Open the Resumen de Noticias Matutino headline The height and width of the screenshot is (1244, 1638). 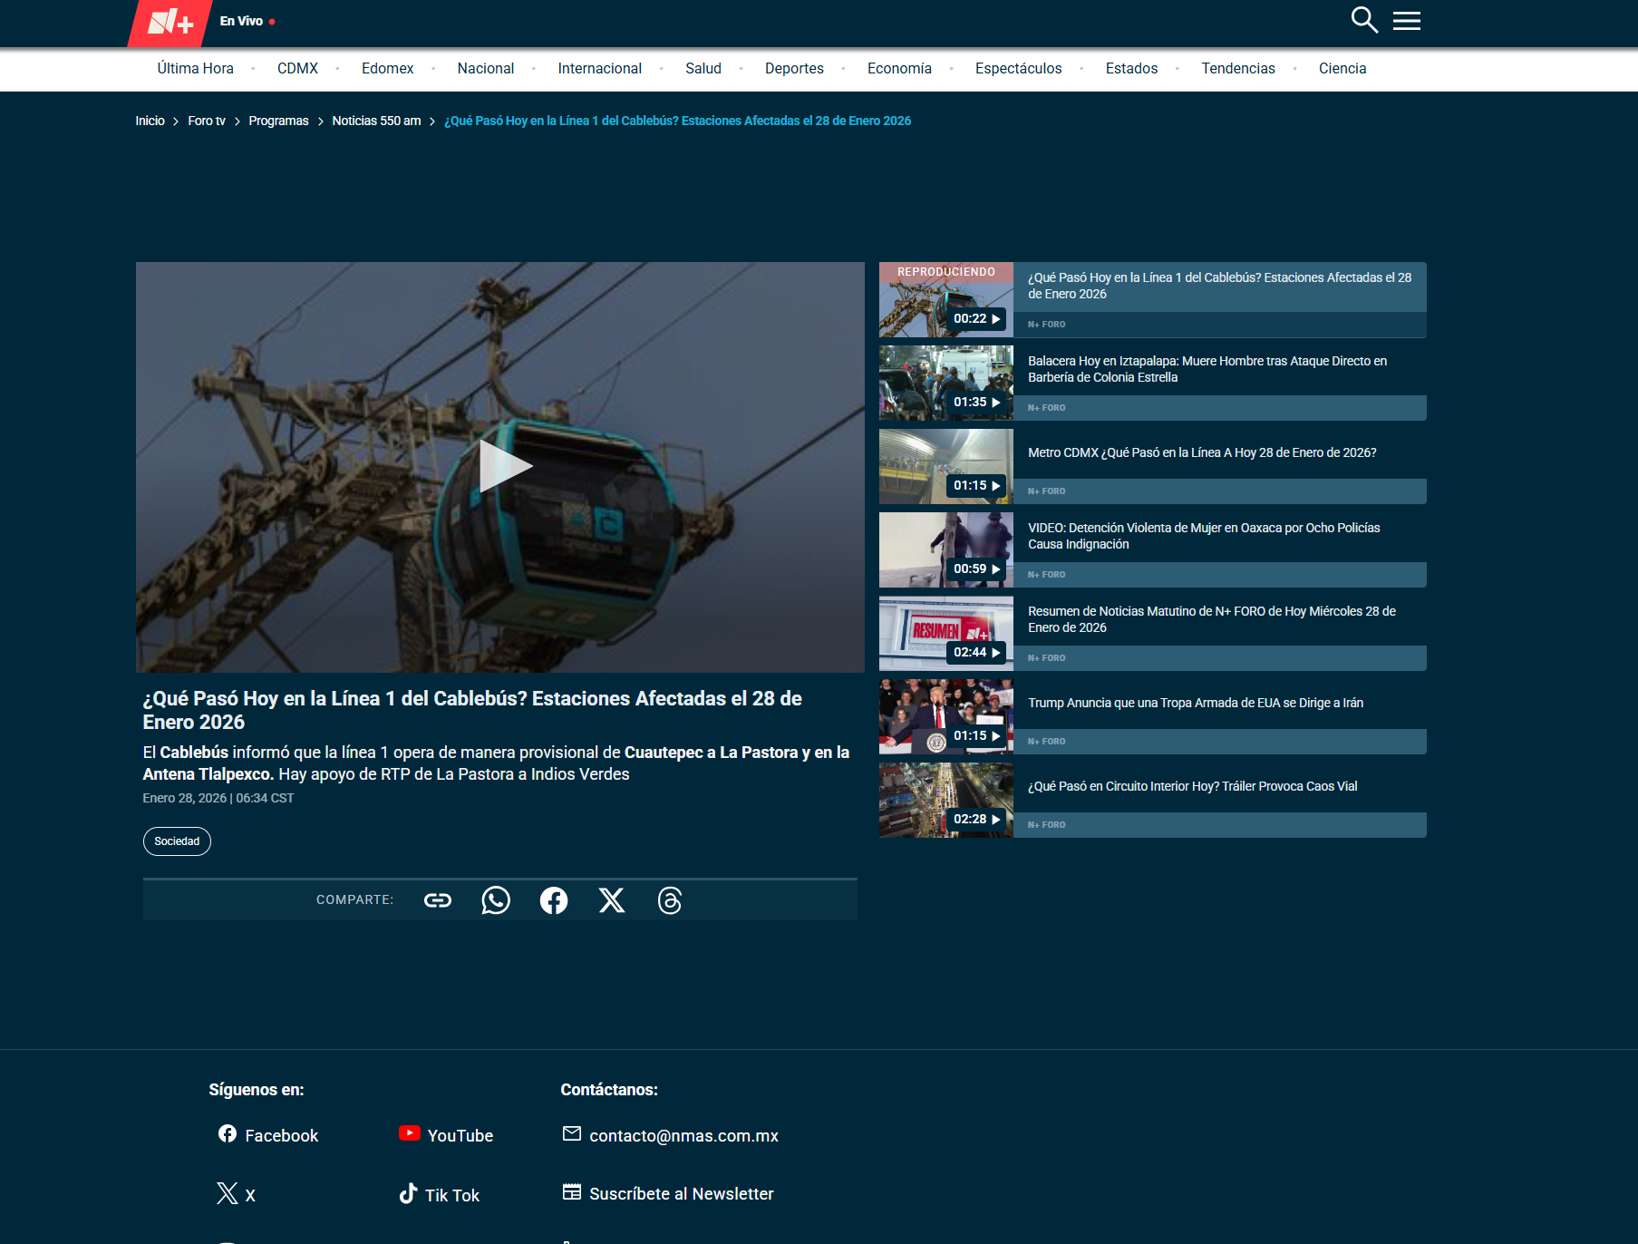[1212, 619]
